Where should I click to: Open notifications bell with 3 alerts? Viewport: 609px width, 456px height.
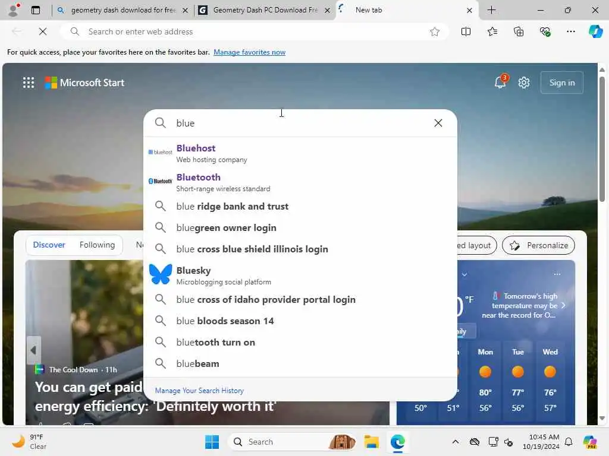point(500,82)
